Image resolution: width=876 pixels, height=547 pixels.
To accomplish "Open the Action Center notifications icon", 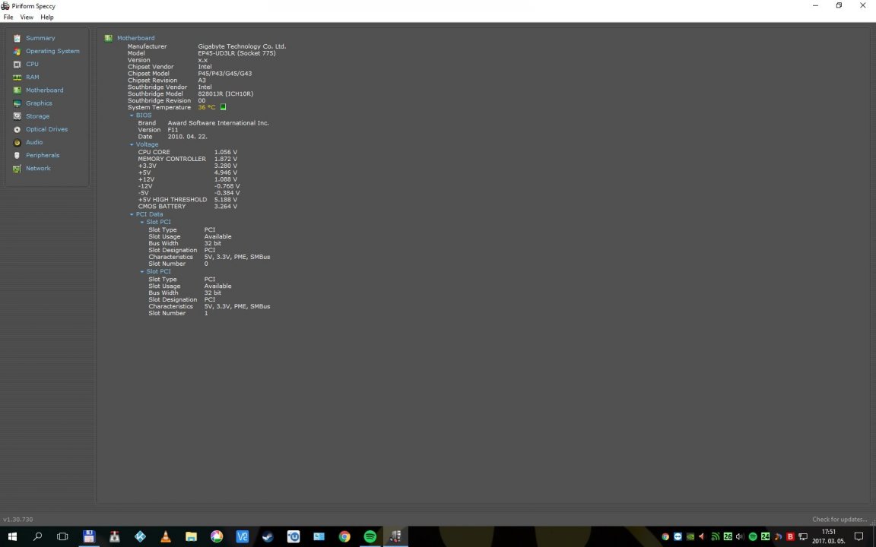I will tap(859, 536).
